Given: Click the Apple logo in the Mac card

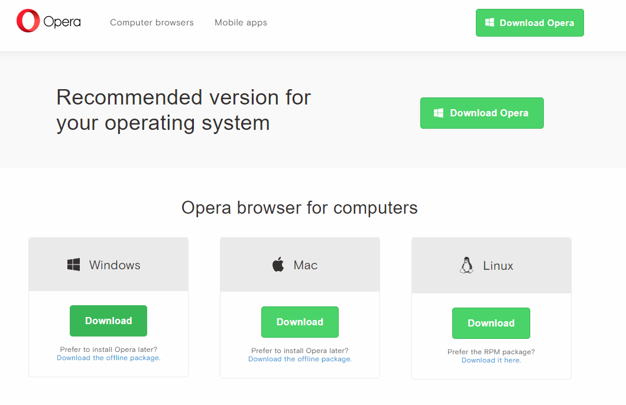Looking at the screenshot, I should click(278, 264).
